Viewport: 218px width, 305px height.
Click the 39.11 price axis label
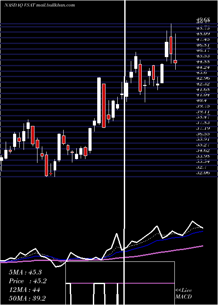click(x=203, y=112)
